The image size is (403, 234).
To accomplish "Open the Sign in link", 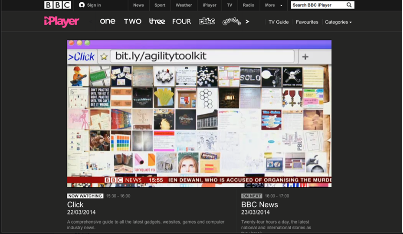I will [x=94, y=5].
